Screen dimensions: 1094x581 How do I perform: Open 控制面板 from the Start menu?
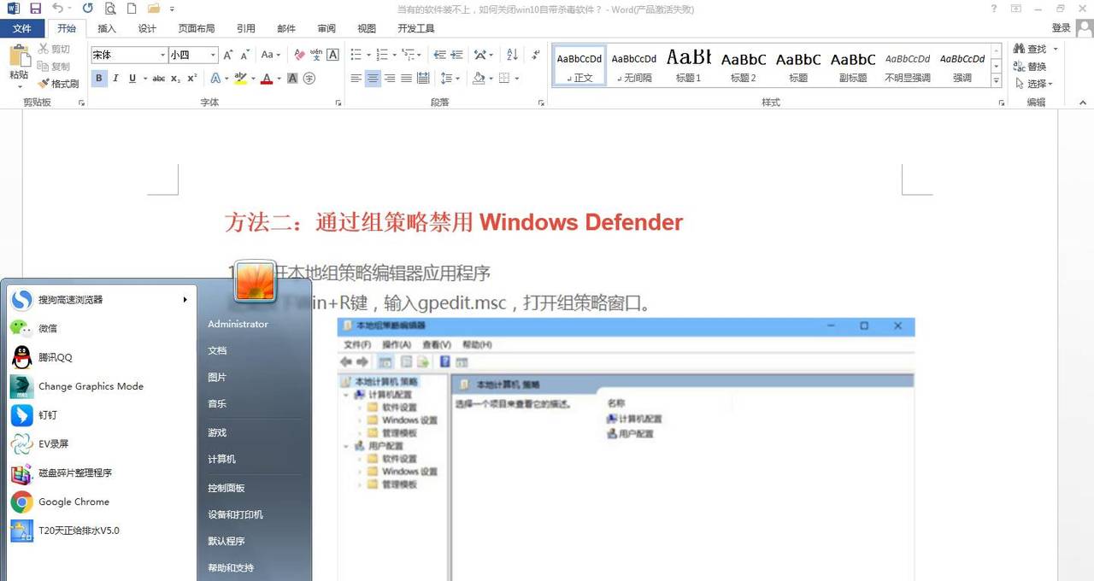point(225,487)
